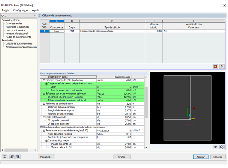Collapse Resistencia al punzonamiento sin armadura group
The image size is (228, 168).
(x=41, y=127)
